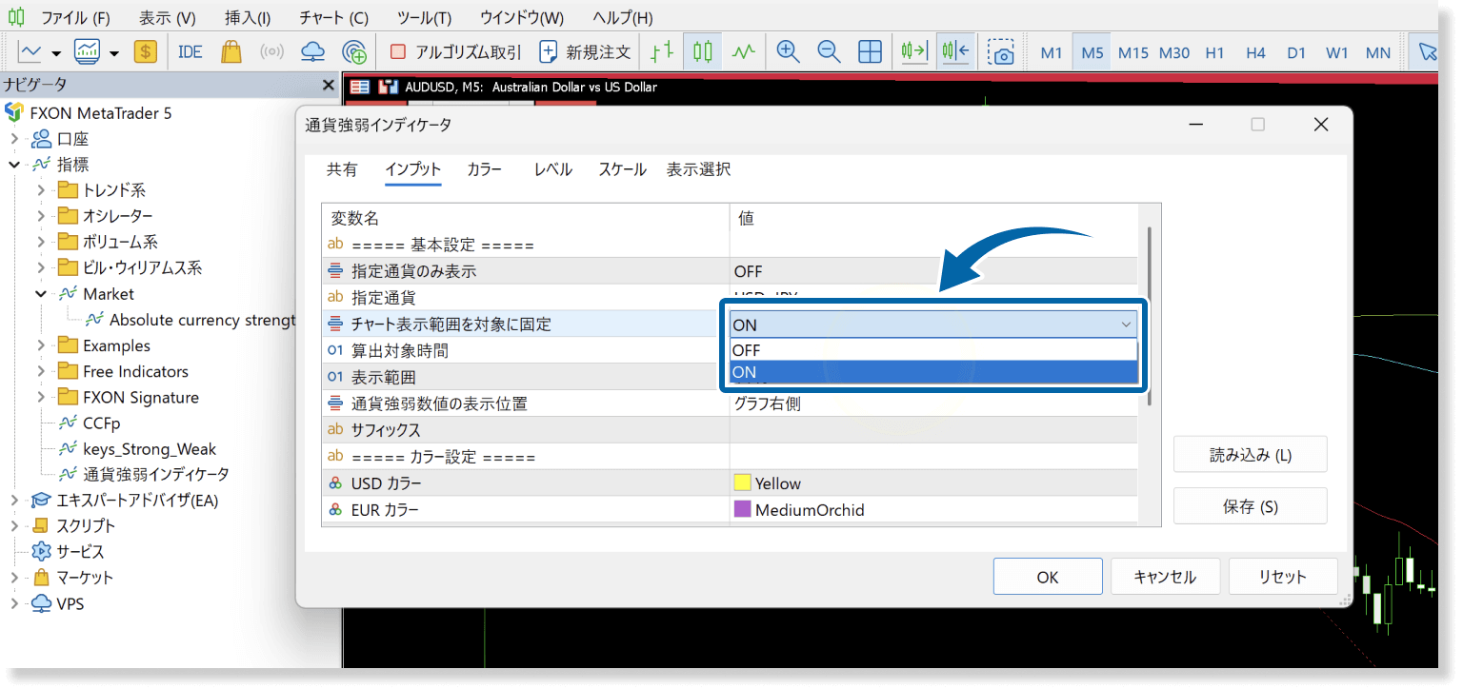The width and height of the screenshot is (1463, 689).
Task: Click the zoom in magnifier icon
Action: pos(788,51)
